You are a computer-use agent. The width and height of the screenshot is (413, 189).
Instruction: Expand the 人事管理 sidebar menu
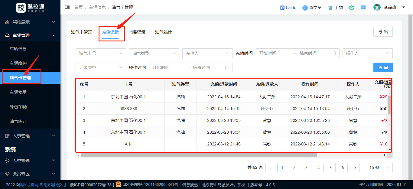tap(54, 136)
